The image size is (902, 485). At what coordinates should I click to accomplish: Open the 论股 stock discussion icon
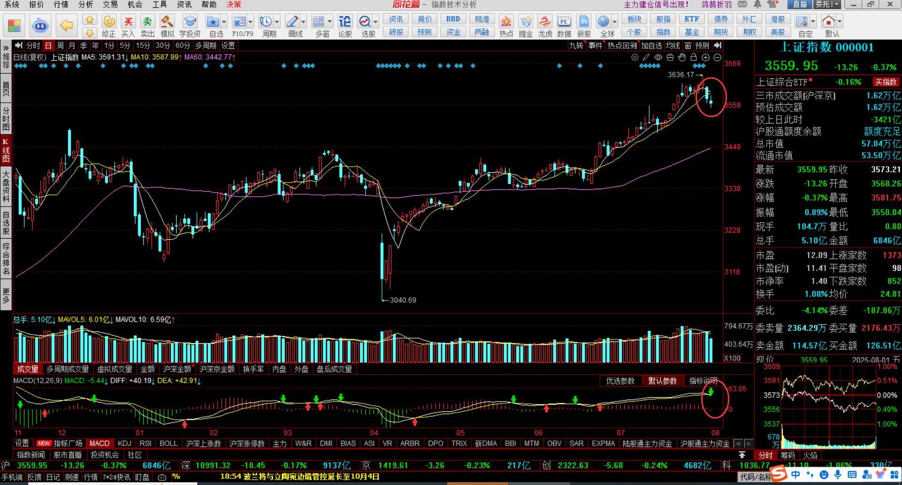click(x=345, y=26)
